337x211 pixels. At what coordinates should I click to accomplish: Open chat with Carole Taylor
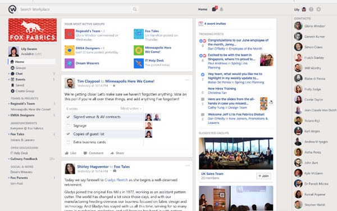click(x=313, y=100)
